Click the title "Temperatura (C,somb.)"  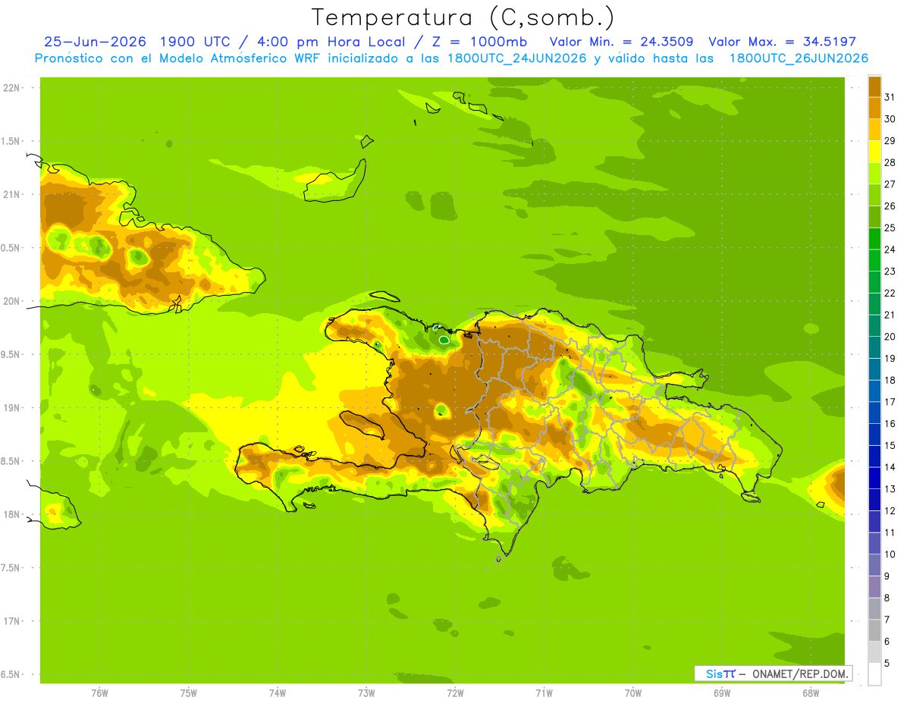pos(463,17)
